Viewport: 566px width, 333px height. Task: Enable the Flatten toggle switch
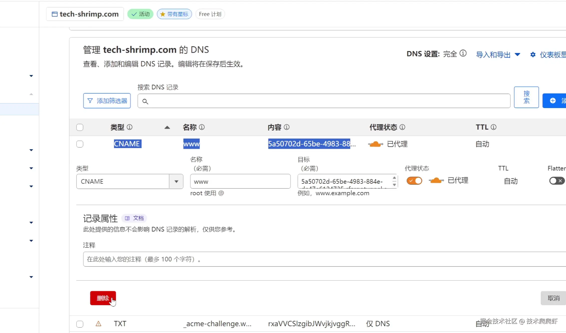pyautogui.click(x=556, y=181)
